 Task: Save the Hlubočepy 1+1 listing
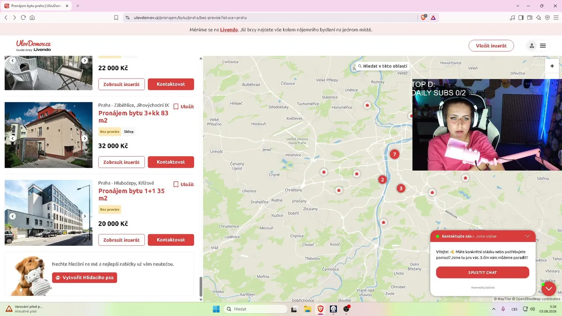[184, 184]
